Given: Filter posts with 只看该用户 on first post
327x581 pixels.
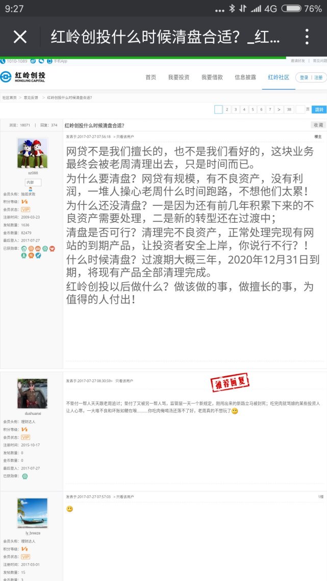Looking at the screenshot, I should (x=125, y=137).
